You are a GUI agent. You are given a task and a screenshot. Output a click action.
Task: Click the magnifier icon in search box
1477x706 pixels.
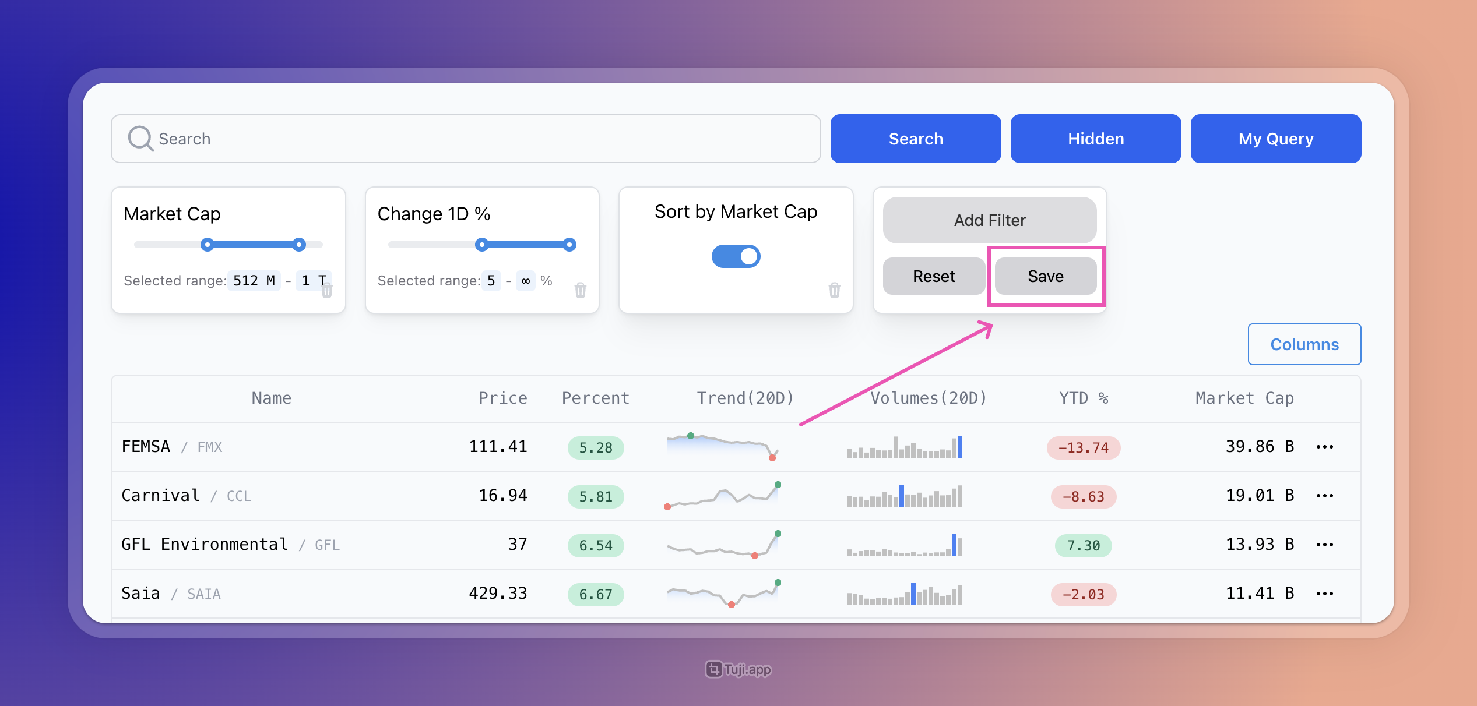point(140,139)
